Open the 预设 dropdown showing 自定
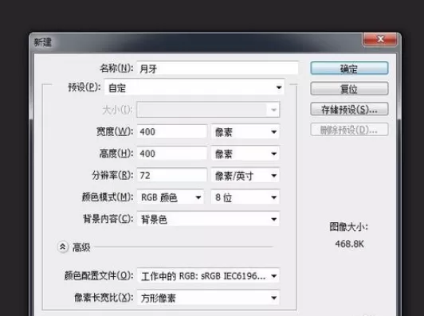 tap(194, 88)
